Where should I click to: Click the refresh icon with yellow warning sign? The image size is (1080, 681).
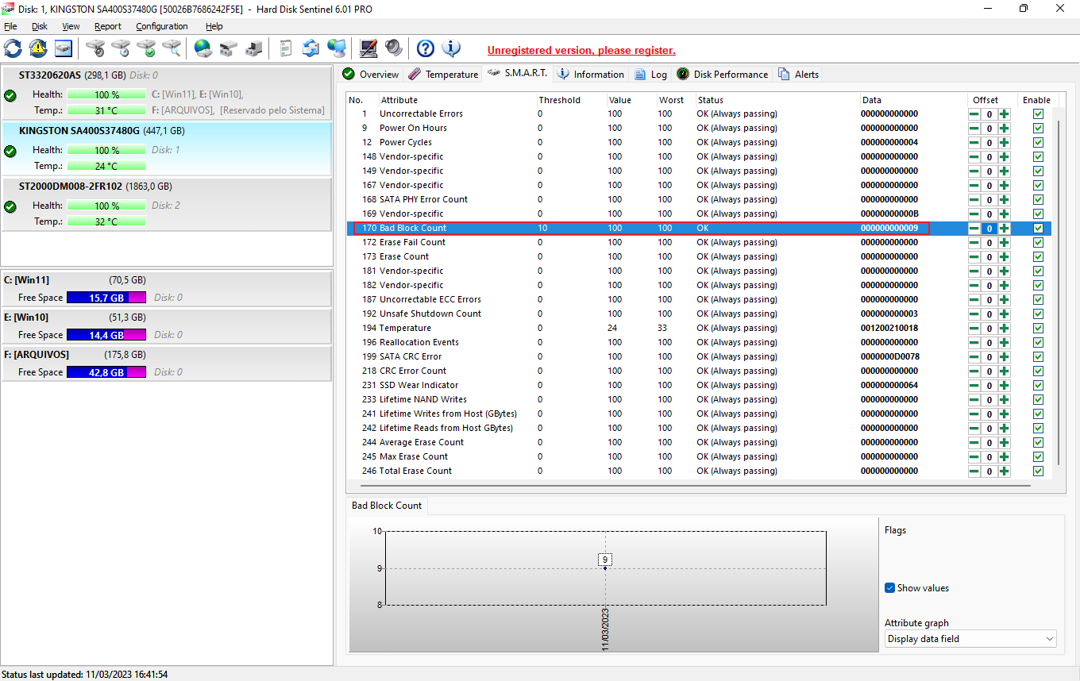(x=38, y=48)
